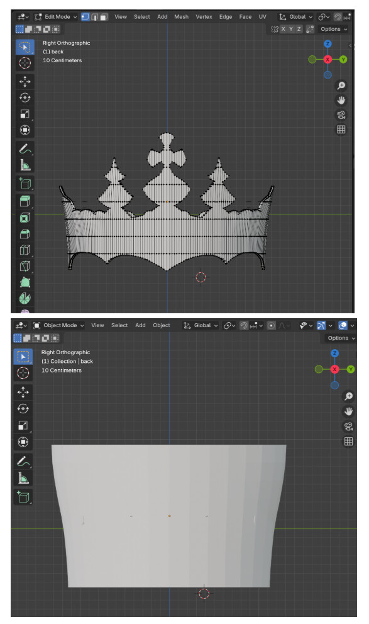The height and width of the screenshot is (624, 369).
Task: Select the Annotate tool in Object Mode viewport
Action: point(23,461)
